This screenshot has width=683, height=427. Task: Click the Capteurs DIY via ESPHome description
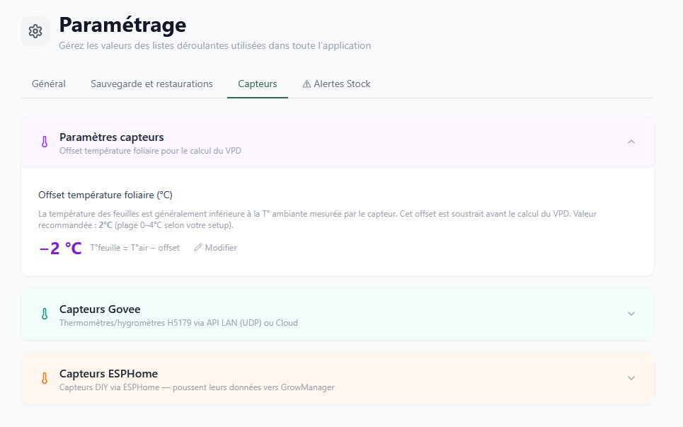[x=197, y=387]
